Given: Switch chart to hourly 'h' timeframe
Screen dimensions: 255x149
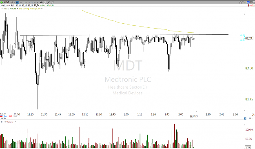Looking at the screenshot, I should click(x=29, y=2).
